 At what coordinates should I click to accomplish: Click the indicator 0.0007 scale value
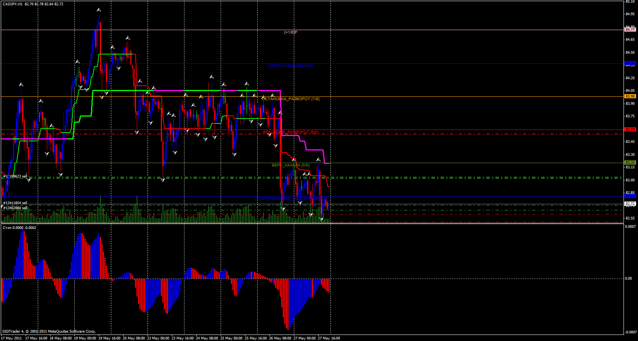(630, 227)
